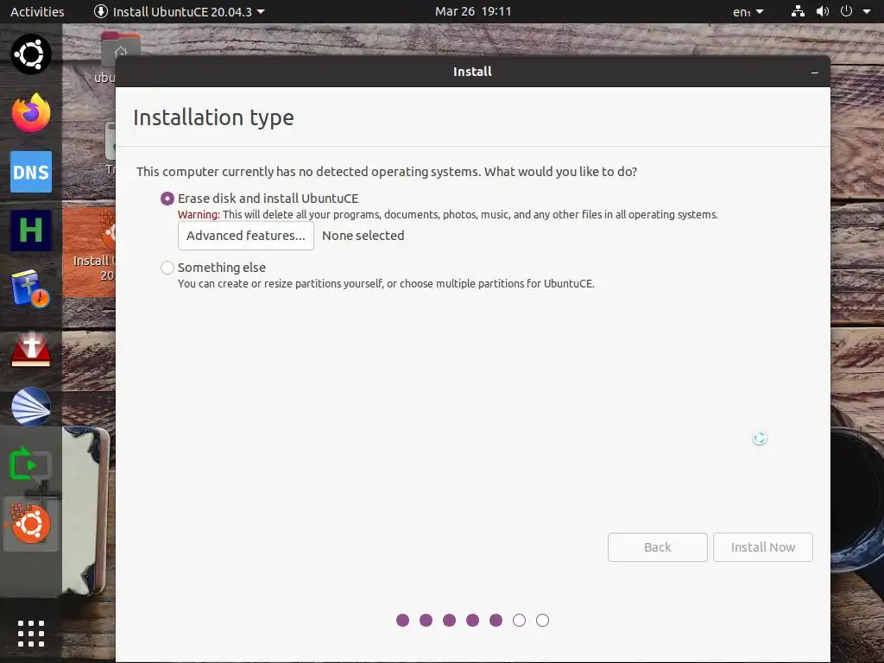Click the power icon in the top bar
Image resolution: width=884 pixels, height=663 pixels.
[846, 11]
